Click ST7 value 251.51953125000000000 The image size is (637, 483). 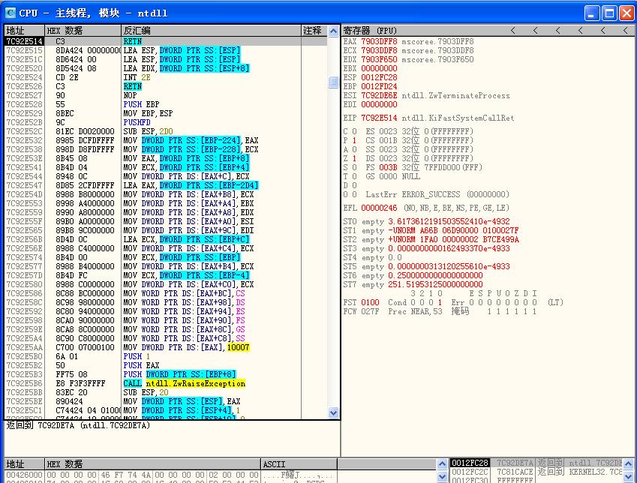click(435, 284)
